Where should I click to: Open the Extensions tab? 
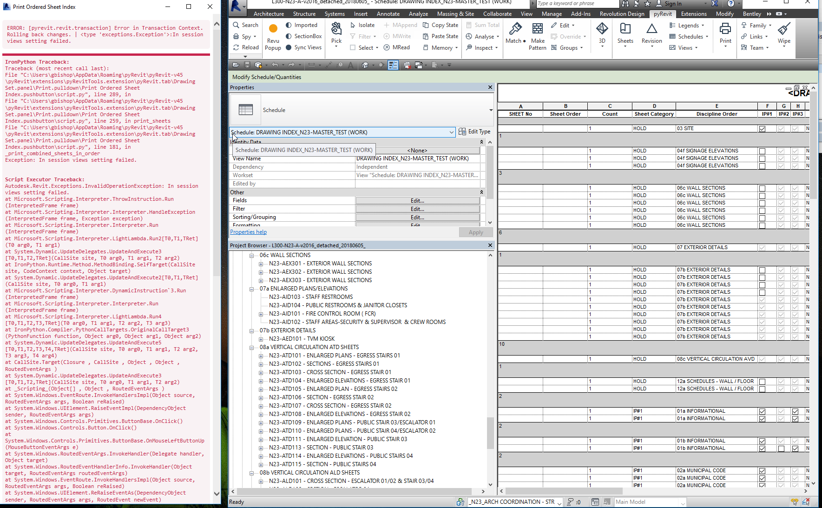(693, 14)
